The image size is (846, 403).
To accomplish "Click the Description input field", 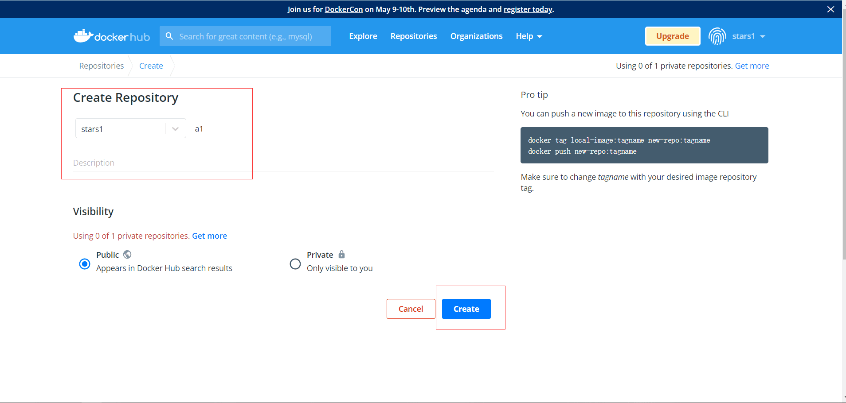I will coord(283,163).
